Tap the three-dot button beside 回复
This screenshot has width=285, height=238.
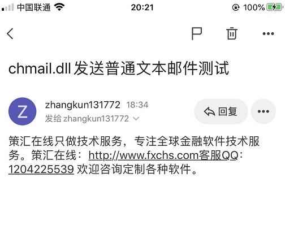coord(264,111)
